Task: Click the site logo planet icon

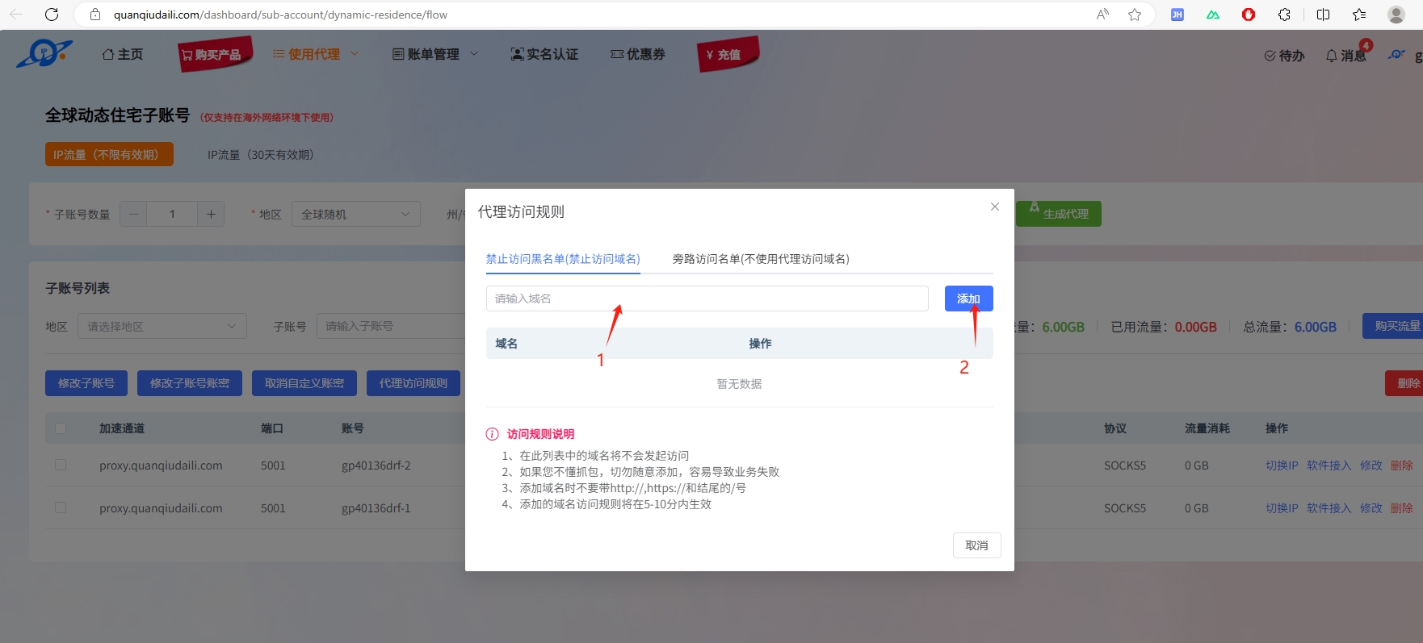Action: pyautogui.click(x=44, y=54)
